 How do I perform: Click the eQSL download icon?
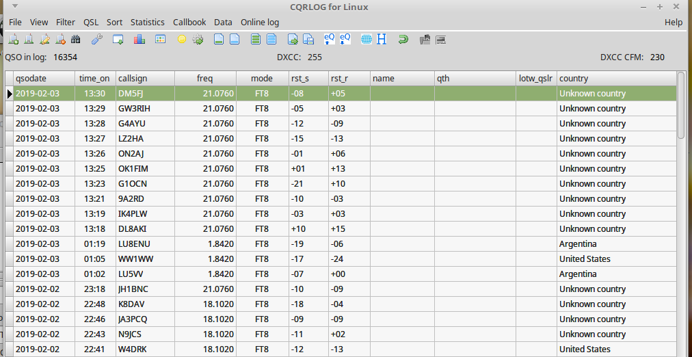tap(345, 39)
